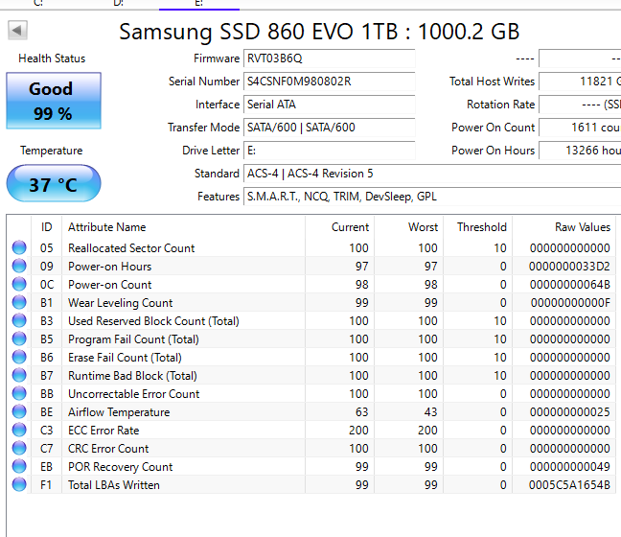Click the Airflow Temperature worst value 43
This screenshot has height=537, width=621.
tap(430, 412)
